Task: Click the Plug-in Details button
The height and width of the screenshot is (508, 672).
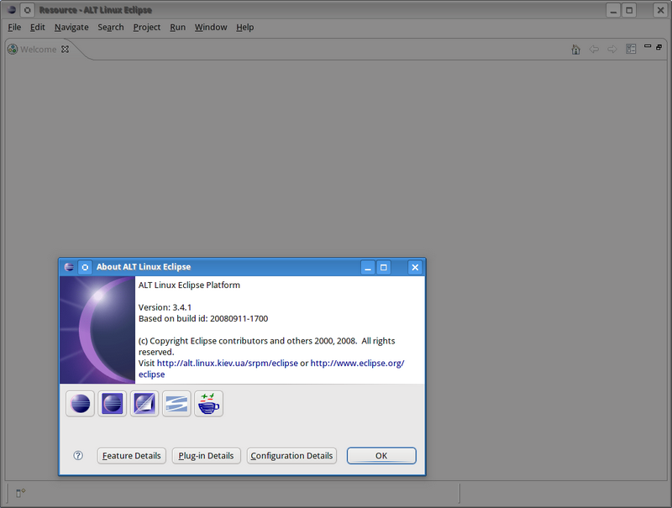Action: click(206, 456)
